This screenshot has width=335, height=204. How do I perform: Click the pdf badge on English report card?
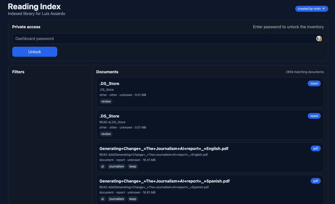(x=316, y=148)
